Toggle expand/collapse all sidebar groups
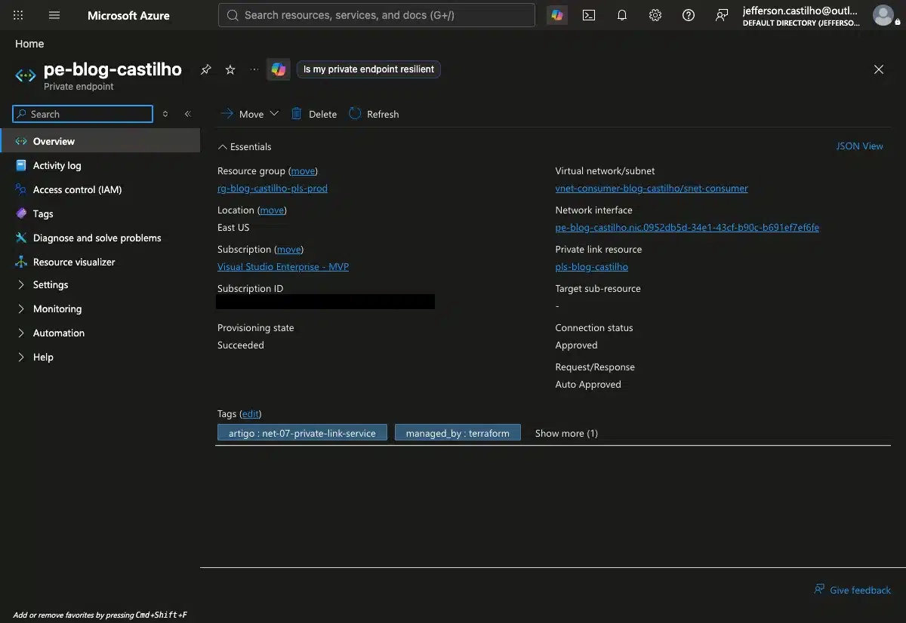The image size is (906, 623). (x=165, y=114)
